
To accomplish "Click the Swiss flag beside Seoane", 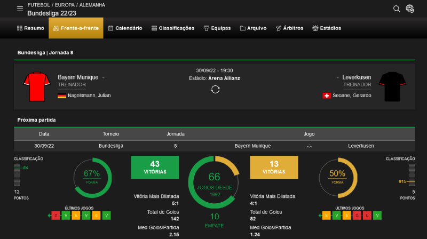I will pyautogui.click(x=327, y=95).
